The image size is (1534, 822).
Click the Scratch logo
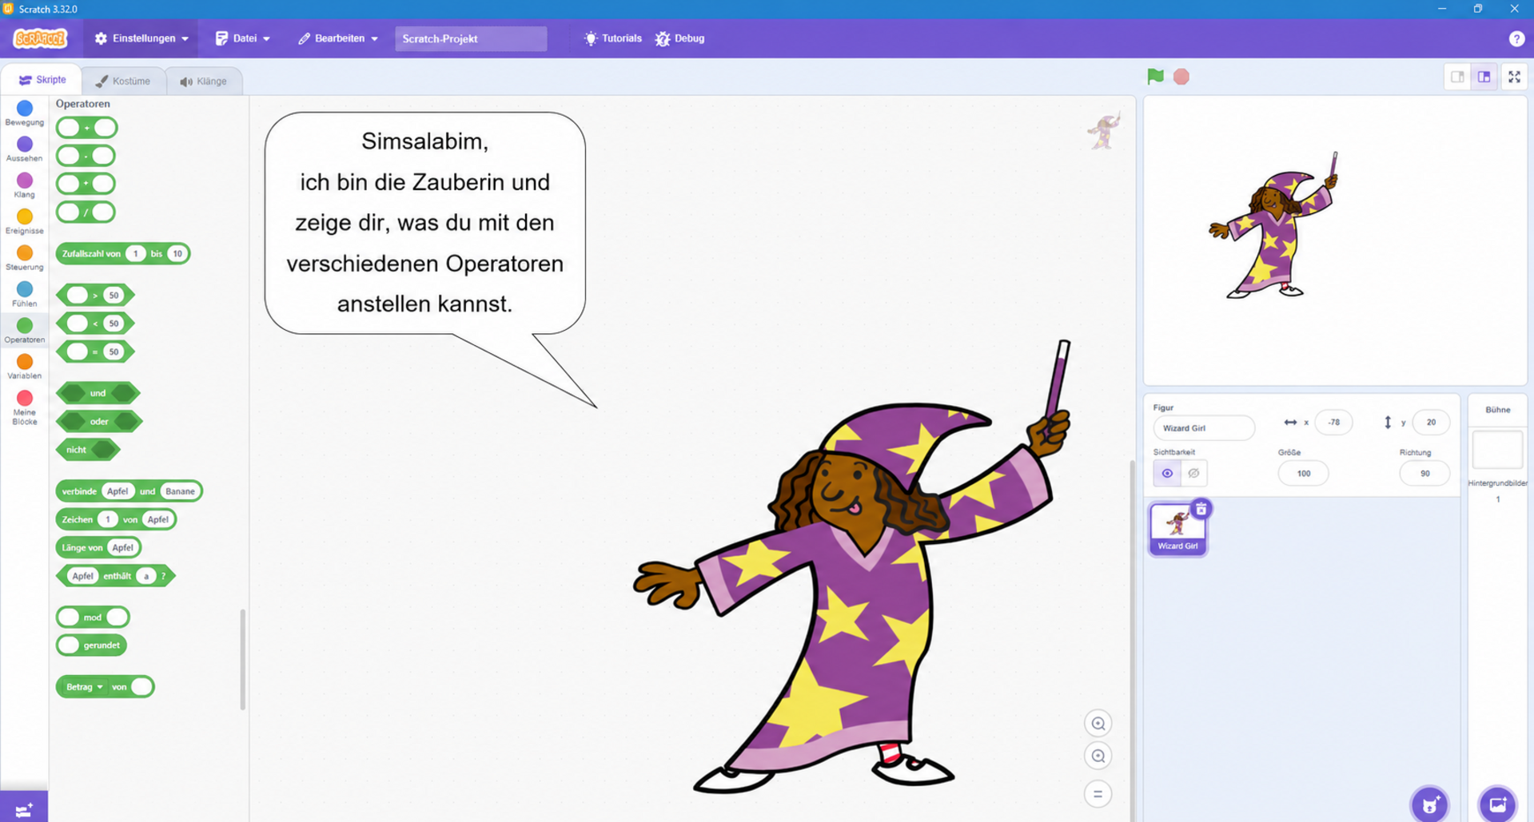click(40, 38)
